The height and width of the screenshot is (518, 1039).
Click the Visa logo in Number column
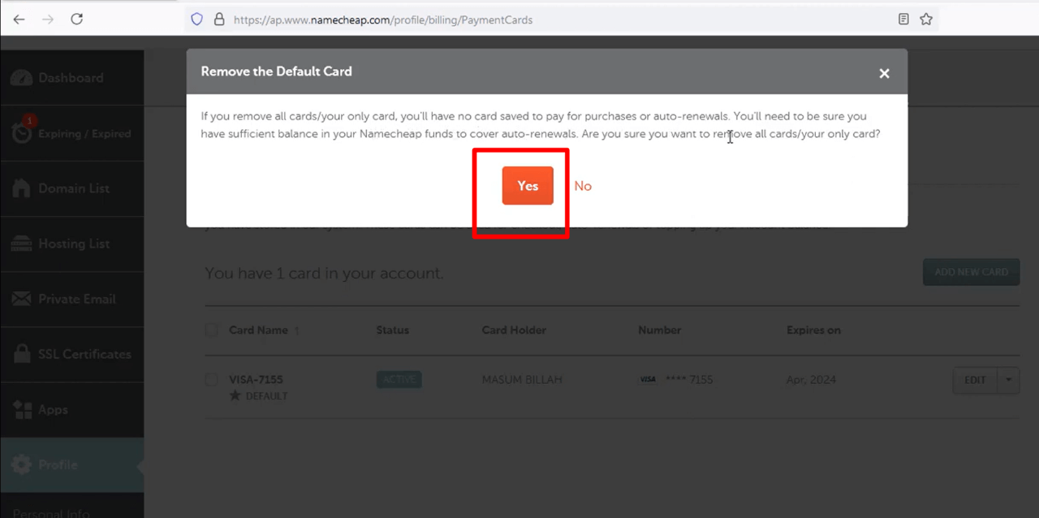click(x=648, y=379)
